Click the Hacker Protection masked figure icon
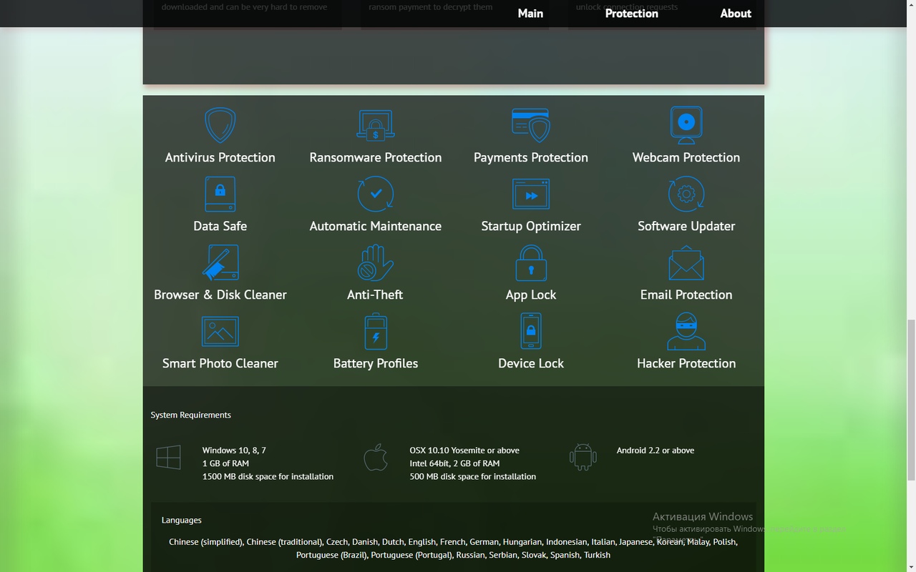 pyautogui.click(x=686, y=332)
